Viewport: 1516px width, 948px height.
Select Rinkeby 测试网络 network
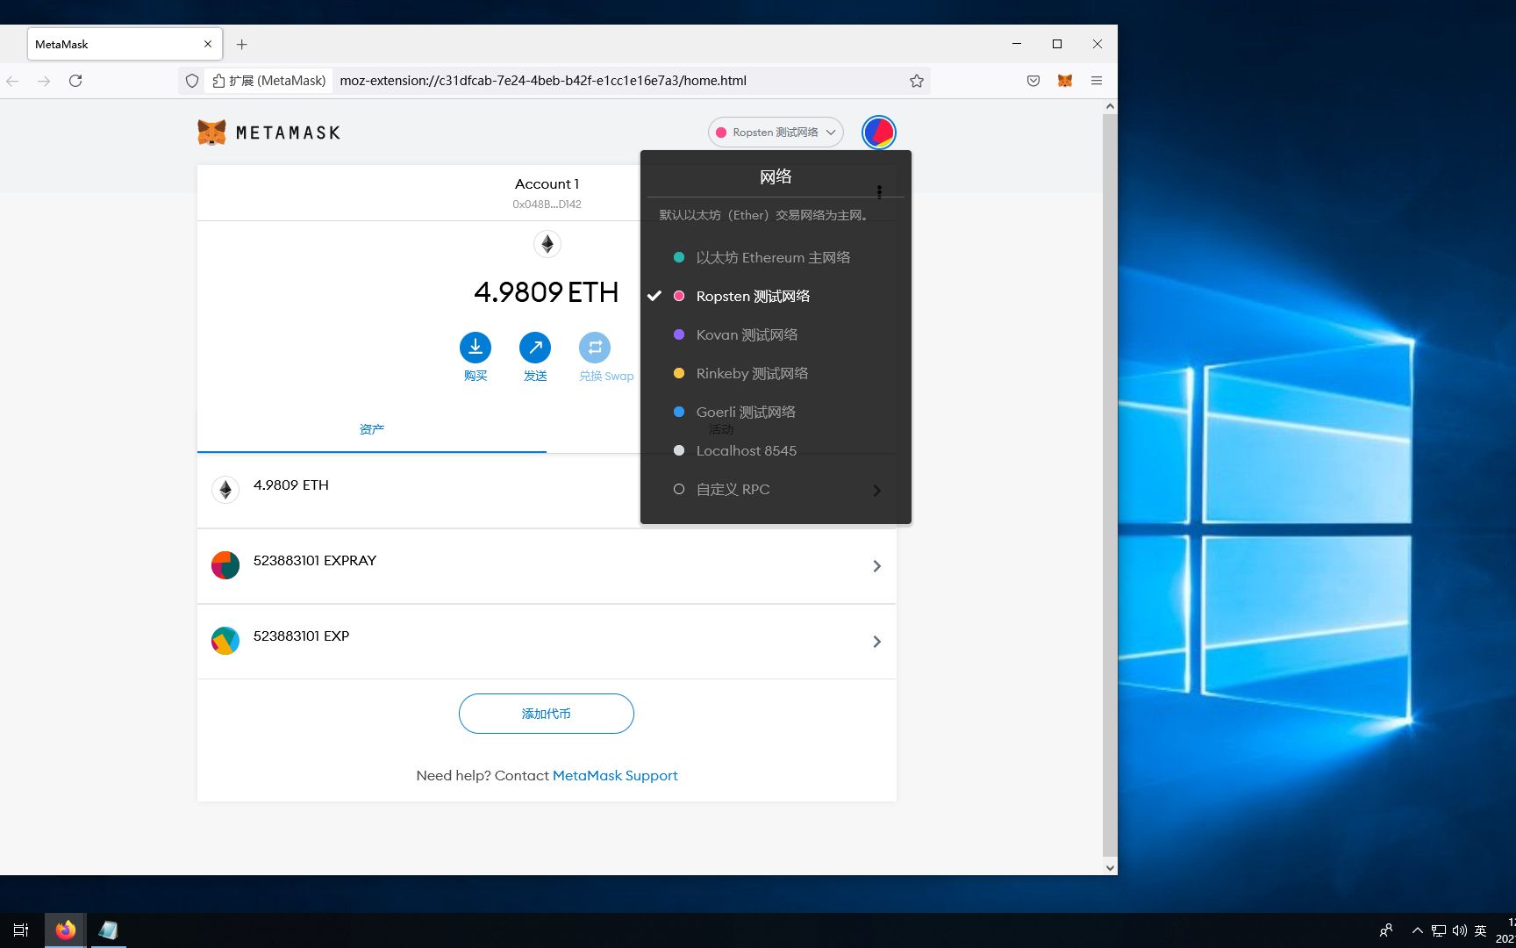pyautogui.click(x=776, y=373)
